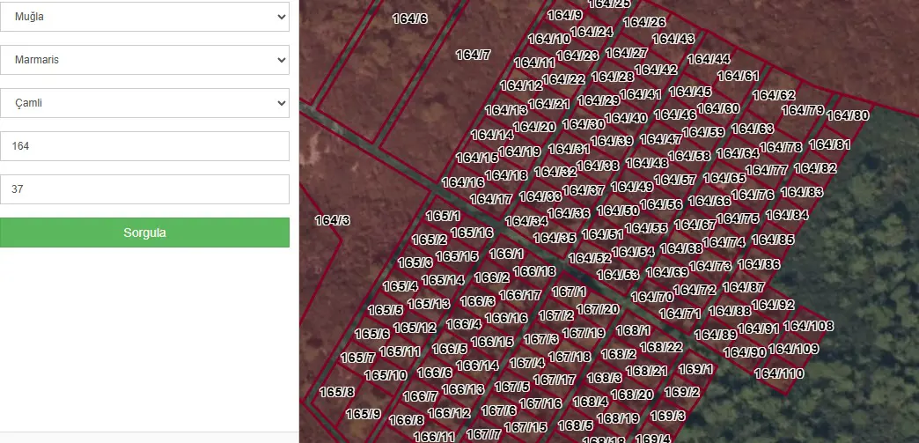Select parcel label 164/71 on the map
This screenshot has width=919, height=443.
[x=680, y=314]
